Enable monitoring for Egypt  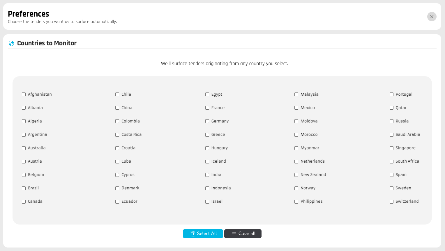(x=207, y=95)
